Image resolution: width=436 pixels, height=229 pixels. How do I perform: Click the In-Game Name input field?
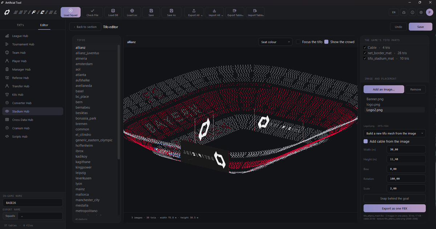coord(33,203)
